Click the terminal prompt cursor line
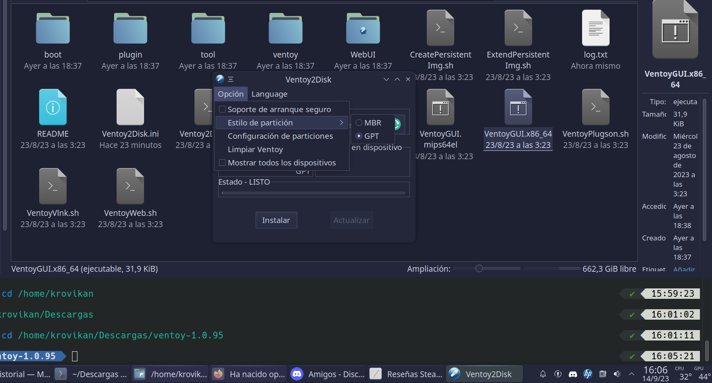712x383 pixels. (75, 356)
